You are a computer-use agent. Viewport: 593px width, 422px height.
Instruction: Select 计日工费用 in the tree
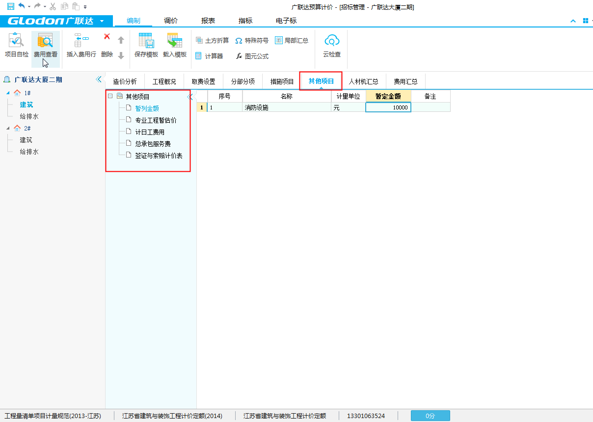pyautogui.click(x=150, y=132)
